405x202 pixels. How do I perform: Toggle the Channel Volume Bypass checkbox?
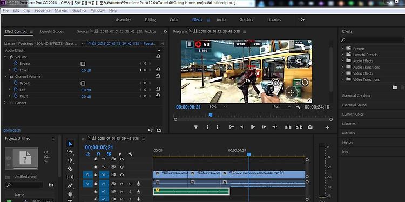[83, 83]
